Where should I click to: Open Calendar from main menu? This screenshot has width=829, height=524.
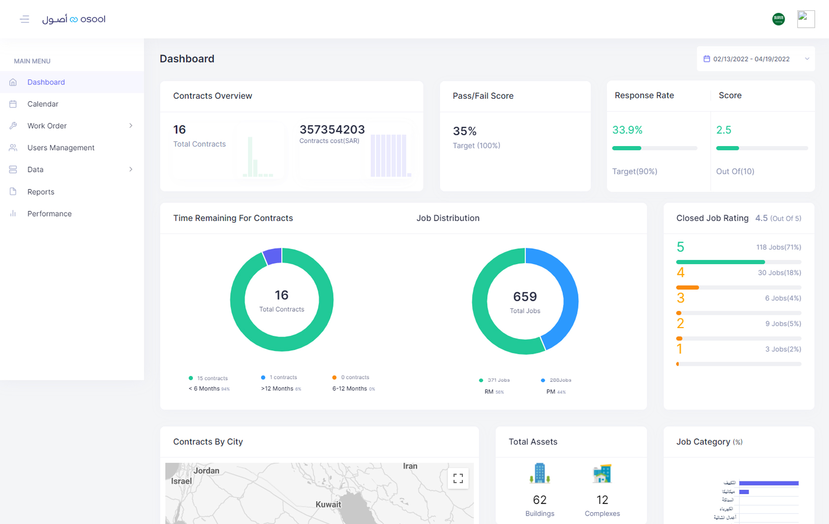[x=72, y=104]
